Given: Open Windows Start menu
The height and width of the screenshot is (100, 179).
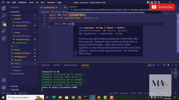Looking at the screenshot, I should [3, 97].
